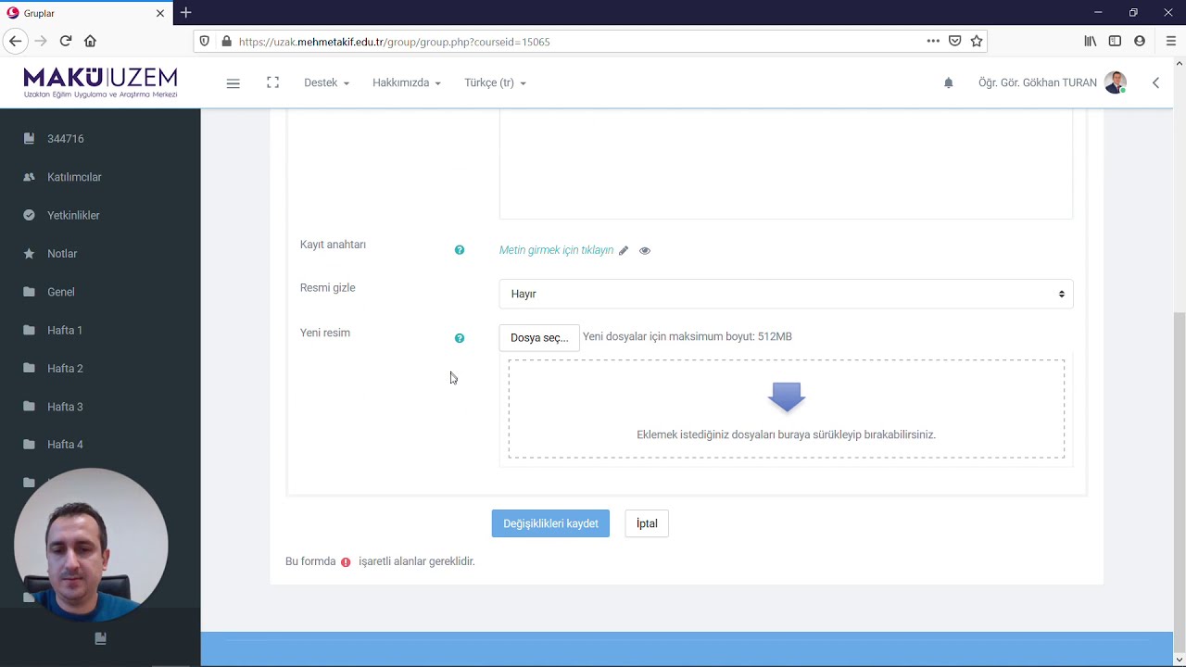Bookmark this page with star icon
1186x667 pixels.
click(977, 41)
